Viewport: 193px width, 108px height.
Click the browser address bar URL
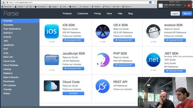click(x=21, y=2)
